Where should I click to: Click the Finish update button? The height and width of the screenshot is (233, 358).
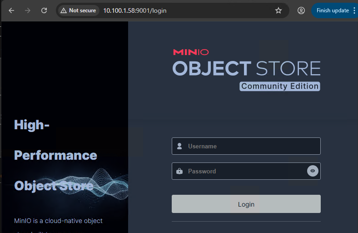tap(332, 10)
